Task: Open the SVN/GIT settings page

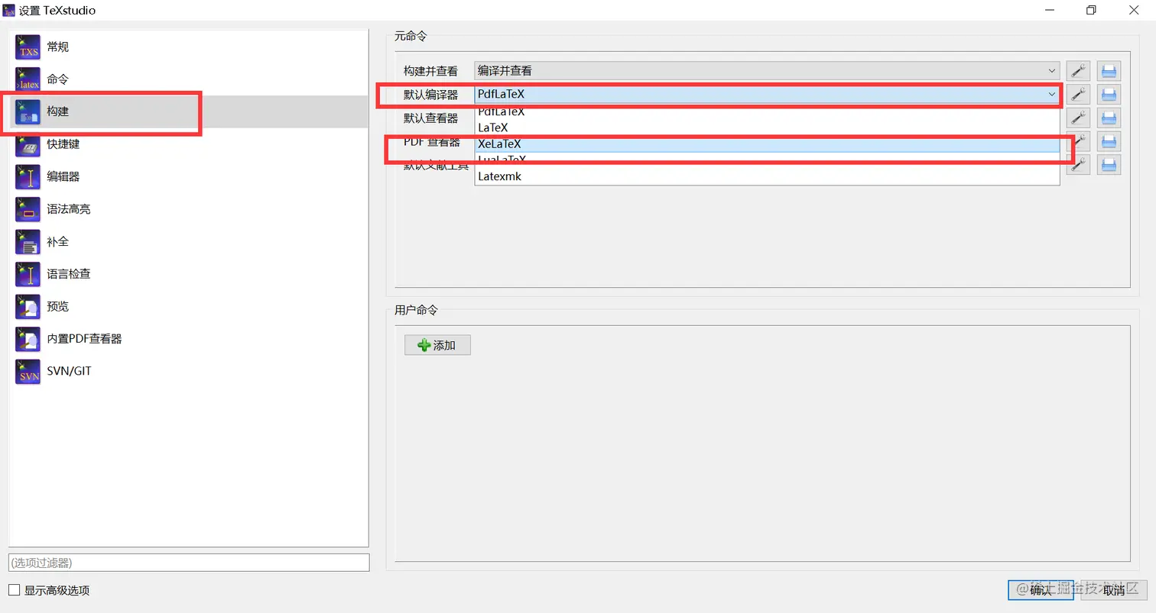Action: (188, 371)
